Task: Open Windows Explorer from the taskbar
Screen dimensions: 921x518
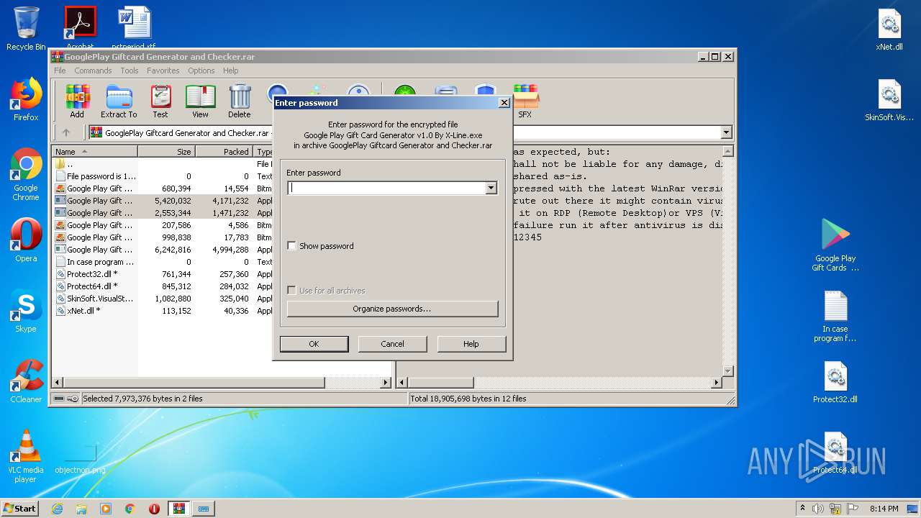Action: [x=81, y=509]
